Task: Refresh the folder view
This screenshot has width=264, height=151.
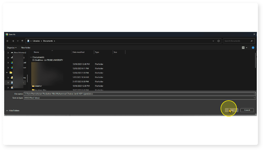Action: click(219, 41)
